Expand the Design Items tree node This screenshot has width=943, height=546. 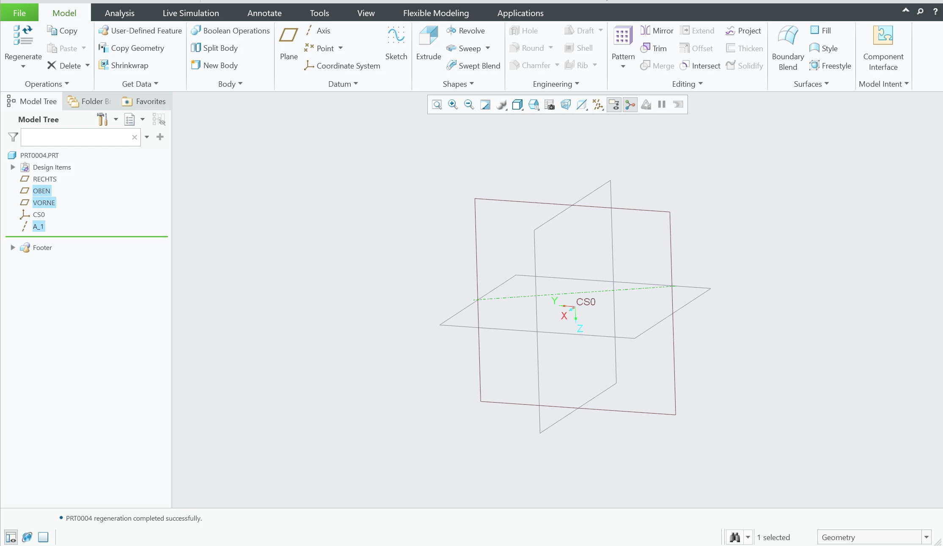[13, 167]
